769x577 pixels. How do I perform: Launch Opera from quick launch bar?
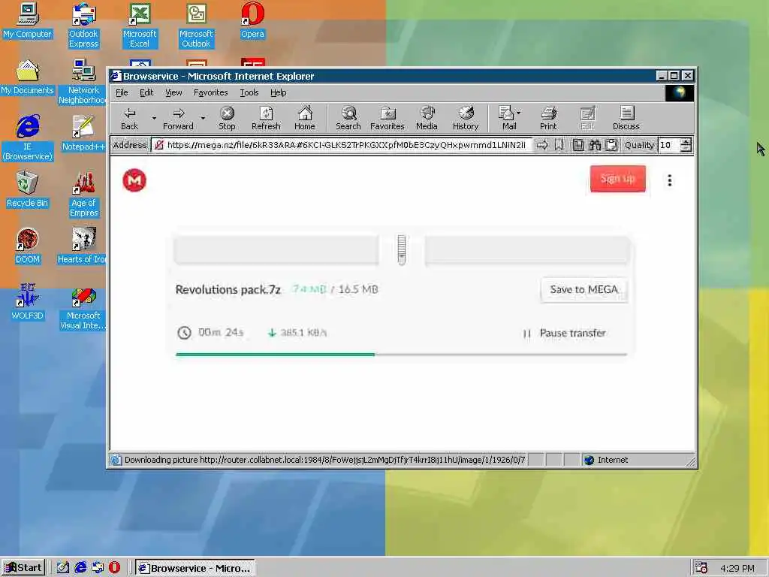point(114,568)
